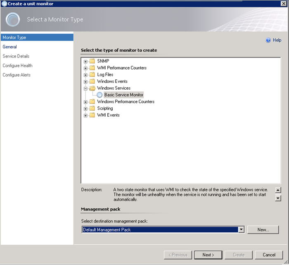Click the WMI Events folder icon
289x265 pixels.
(x=92, y=115)
